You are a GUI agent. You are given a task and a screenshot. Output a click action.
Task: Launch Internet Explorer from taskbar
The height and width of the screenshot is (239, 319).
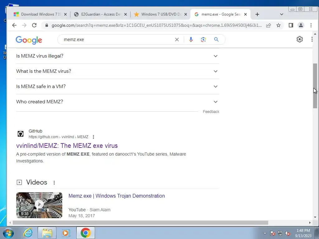tap(28, 233)
